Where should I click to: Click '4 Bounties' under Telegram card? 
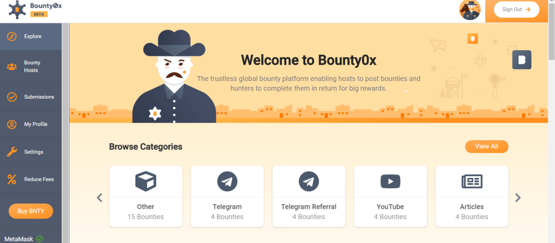tap(227, 217)
